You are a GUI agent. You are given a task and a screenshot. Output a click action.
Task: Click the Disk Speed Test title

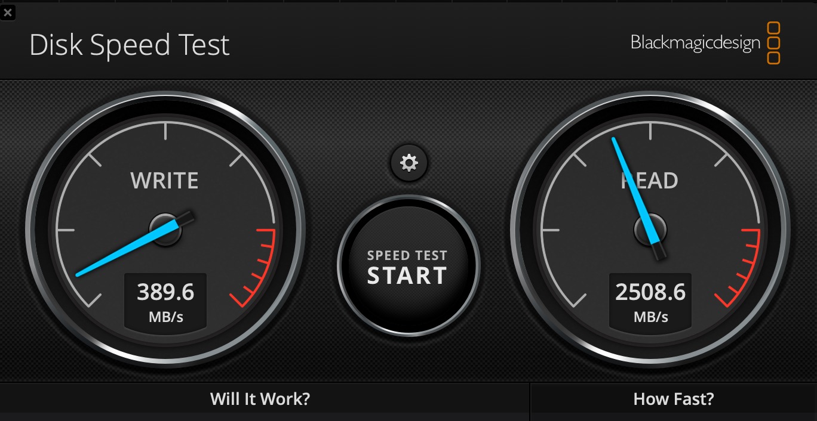[x=130, y=45]
